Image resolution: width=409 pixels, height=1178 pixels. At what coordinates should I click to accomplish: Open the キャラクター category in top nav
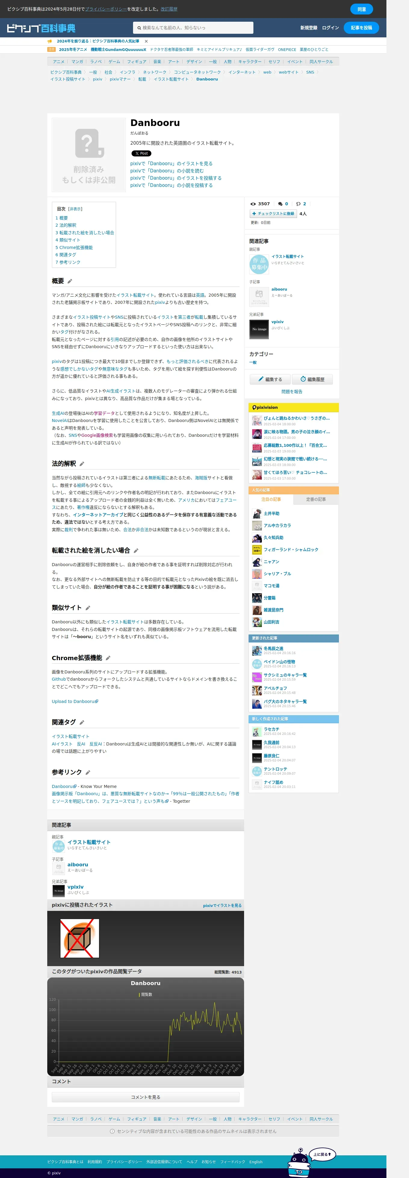pyautogui.click(x=250, y=62)
